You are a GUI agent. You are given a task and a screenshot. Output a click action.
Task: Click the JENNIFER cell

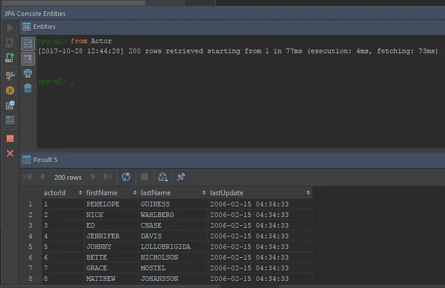111,236
